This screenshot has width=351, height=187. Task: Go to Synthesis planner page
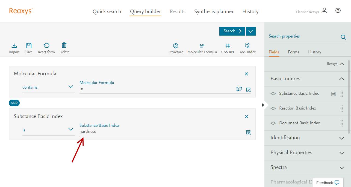pyautogui.click(x=214, y=11)
